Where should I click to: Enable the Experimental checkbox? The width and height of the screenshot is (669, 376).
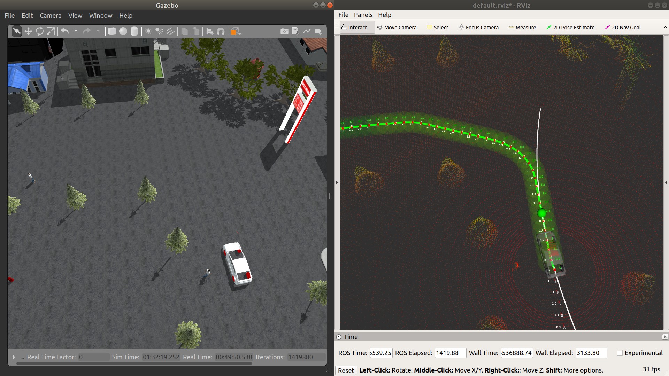tap(620, 353)
